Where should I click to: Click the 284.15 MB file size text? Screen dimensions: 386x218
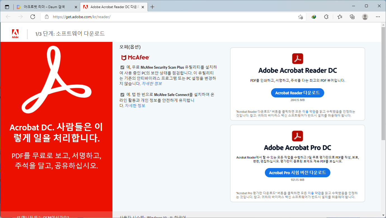pos(297,100)
